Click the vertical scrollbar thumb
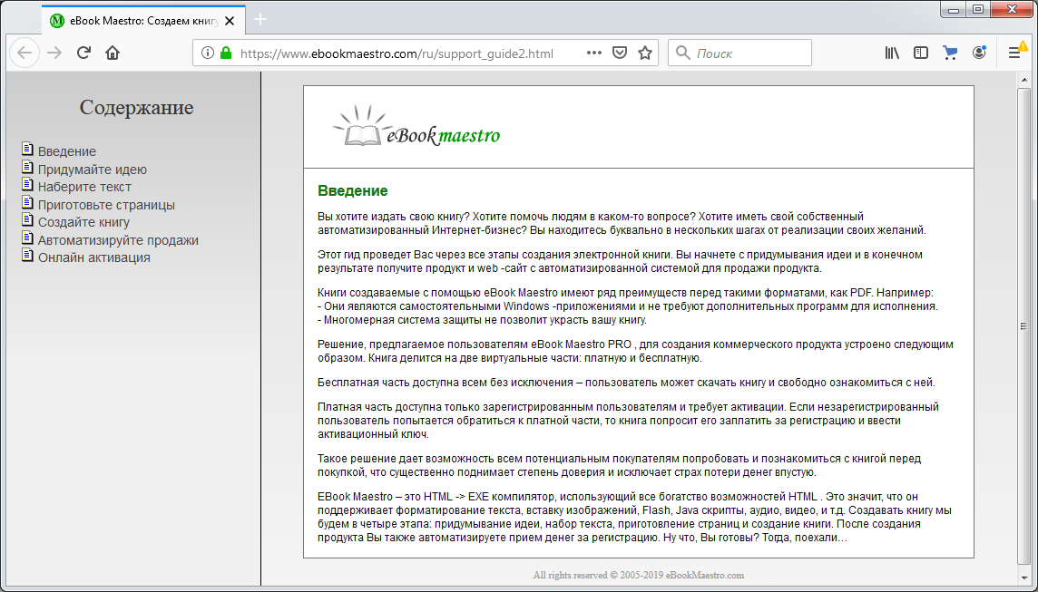1038x592 pixels. pyautogui.click(x=1023, y=326)
